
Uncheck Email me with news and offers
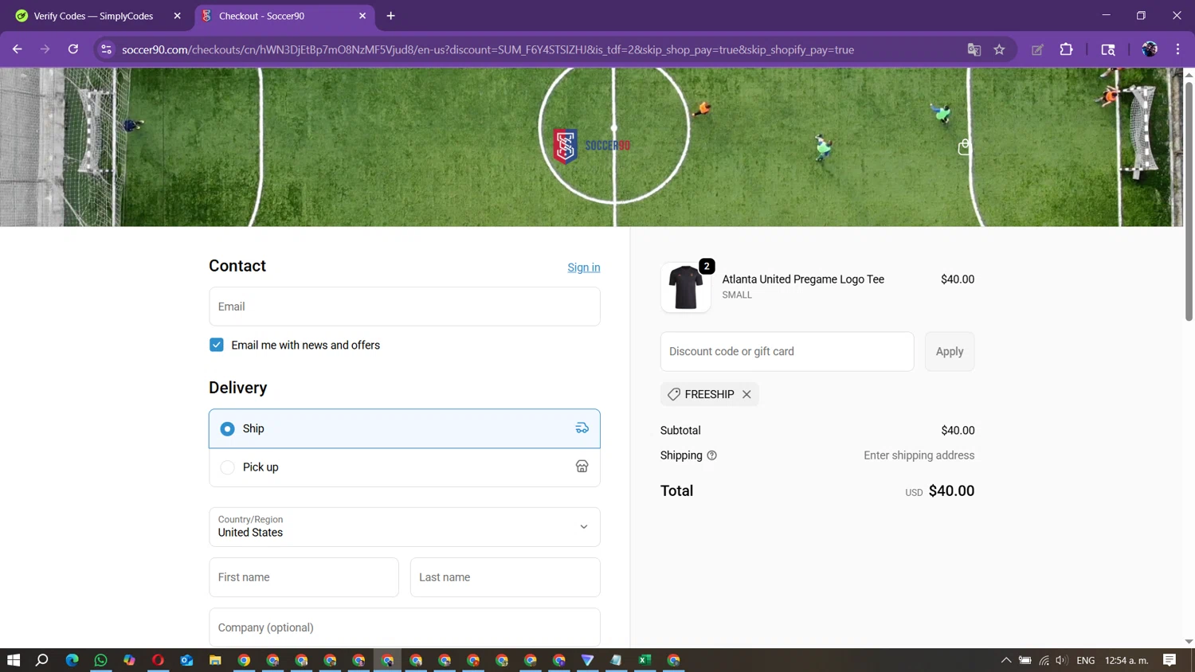pyautogui.click(x=217, y=345)
